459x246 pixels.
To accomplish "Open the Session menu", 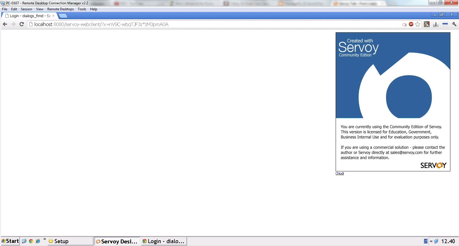I will click(26, 9).
